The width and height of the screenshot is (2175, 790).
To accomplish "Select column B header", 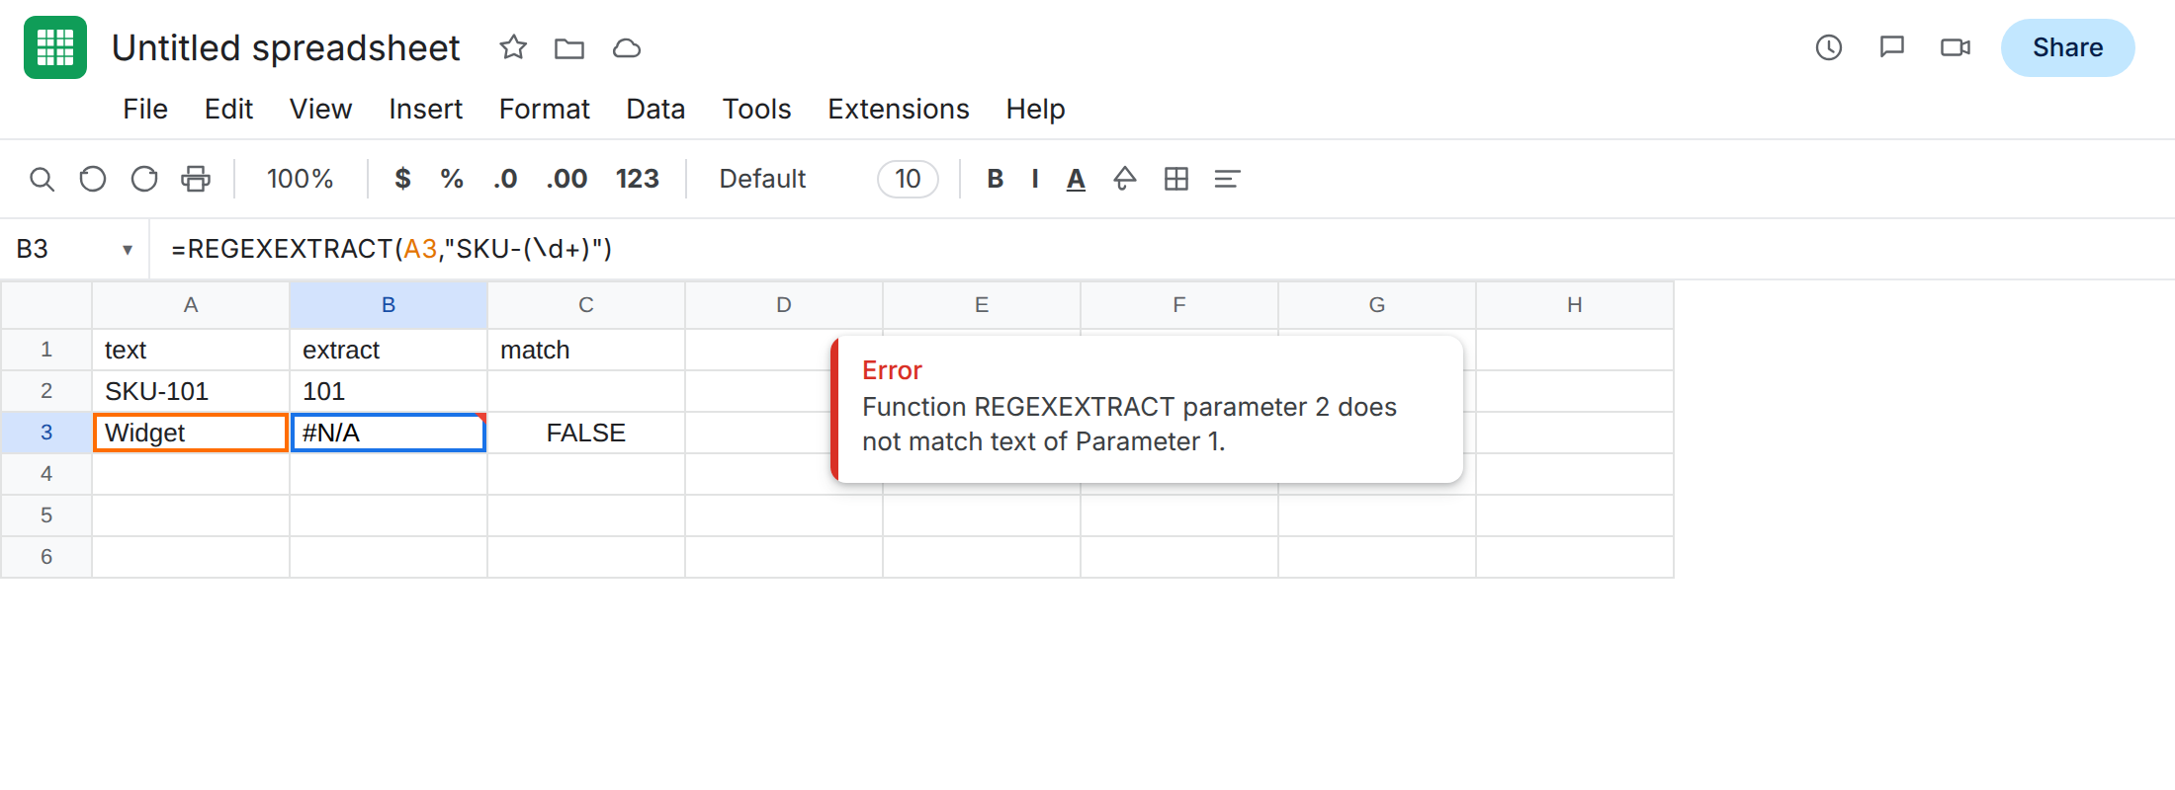I will 389,305.
